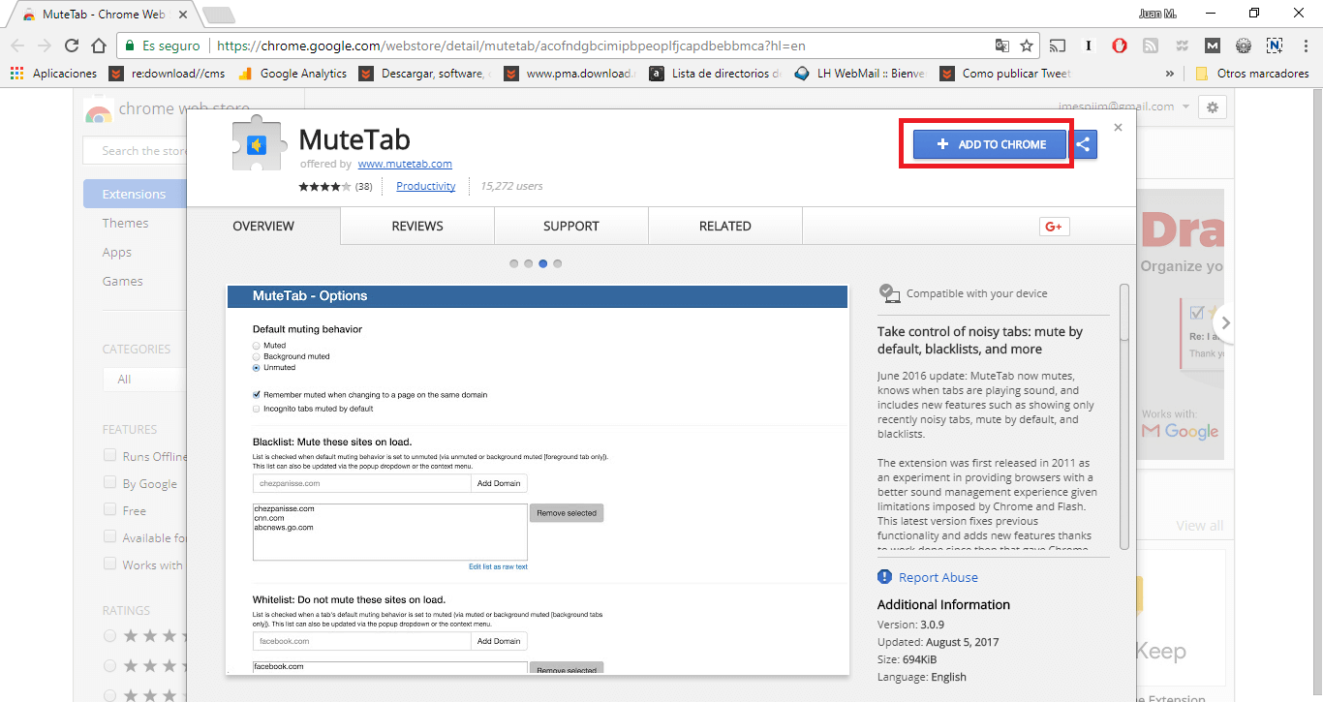Bookmark this page with the star icon
The image size is (1323, 702).
1027,46
